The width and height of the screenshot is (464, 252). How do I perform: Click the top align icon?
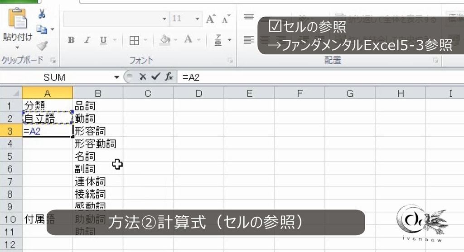[249, 17]
